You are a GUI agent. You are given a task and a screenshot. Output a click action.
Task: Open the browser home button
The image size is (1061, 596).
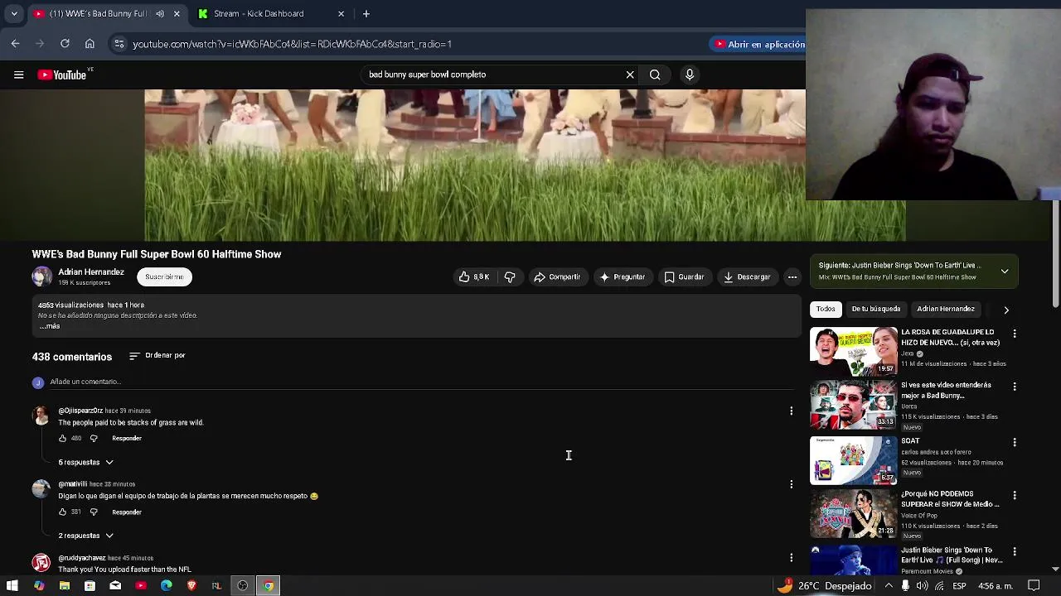pos(90,44)
